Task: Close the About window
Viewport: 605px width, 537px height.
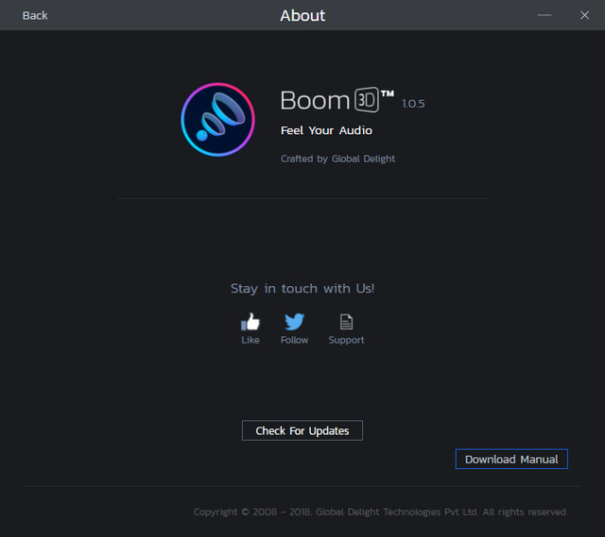Action: point(584,15)
